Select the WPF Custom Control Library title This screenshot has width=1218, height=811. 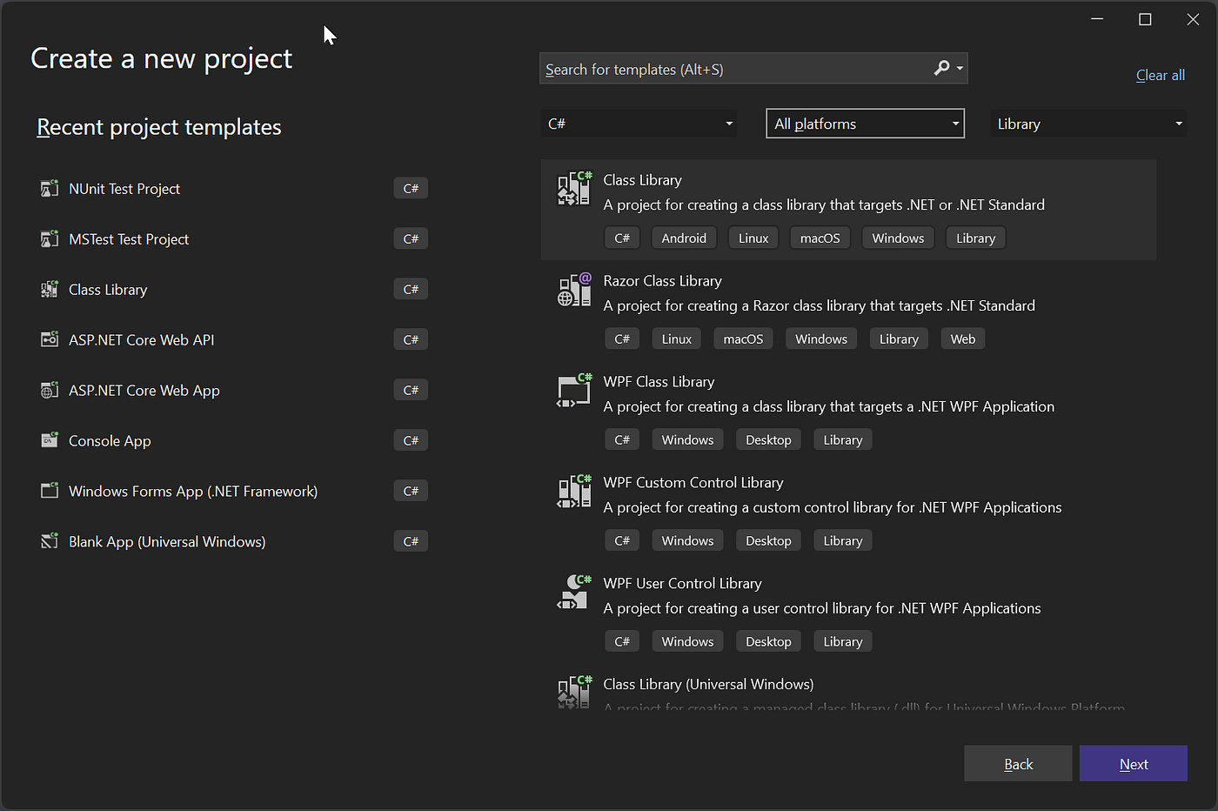pyautogui.click(x=693, y=482)
